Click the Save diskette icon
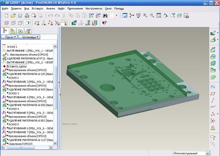The image size is (220, 156). coord(20,16)
